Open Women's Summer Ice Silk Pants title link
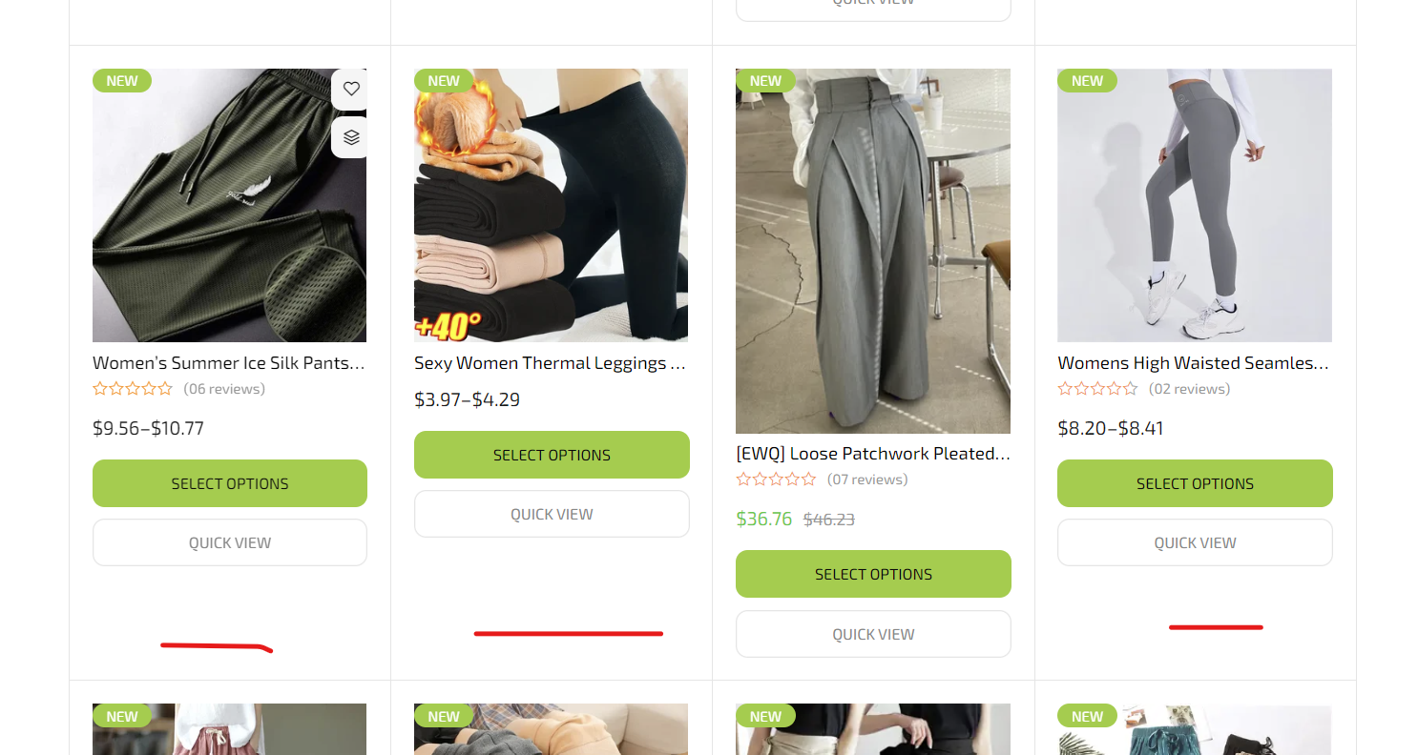This screenshot has width=1418, height=755. tap(229, 362)
